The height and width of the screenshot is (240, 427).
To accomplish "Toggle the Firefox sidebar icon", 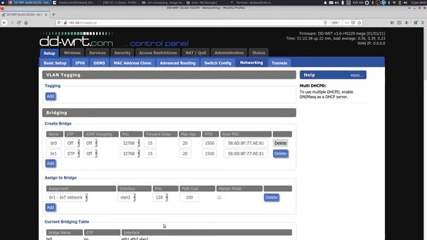I will [399, 23].
